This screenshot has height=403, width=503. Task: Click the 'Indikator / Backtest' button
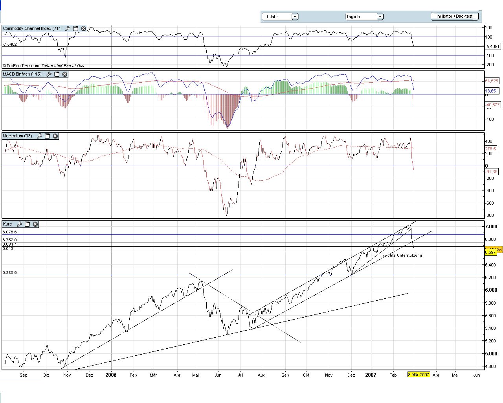(x=455, y=16)
